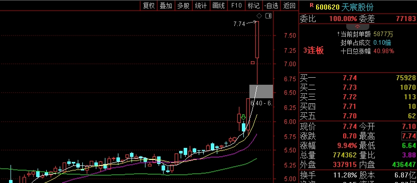Select the 7.74 peak price annotation
Screen dimensions: 417x183
click(239, 24)
